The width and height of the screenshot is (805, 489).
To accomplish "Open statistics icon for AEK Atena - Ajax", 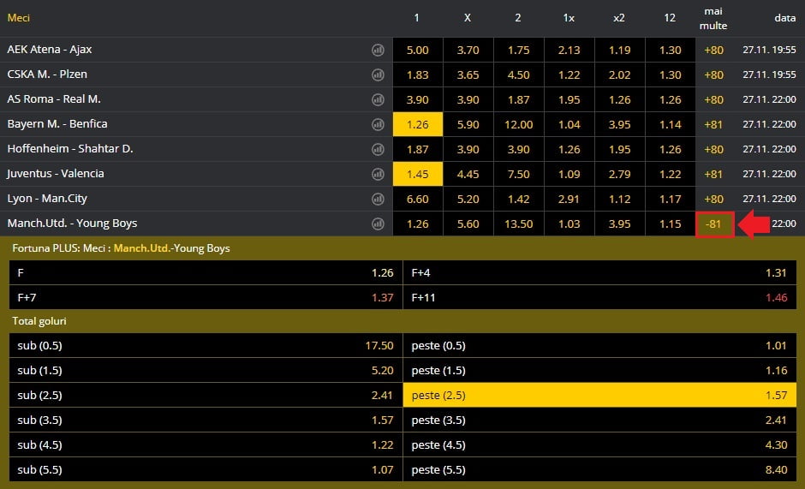I will pyautogui.click(x=378, y=50).
